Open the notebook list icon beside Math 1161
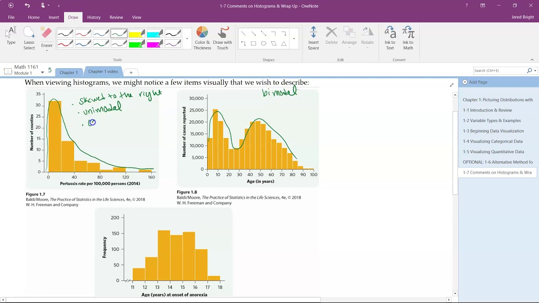 8,71
